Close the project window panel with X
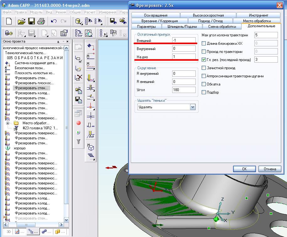This screenshot has height=237, width=287. point(67,42)
